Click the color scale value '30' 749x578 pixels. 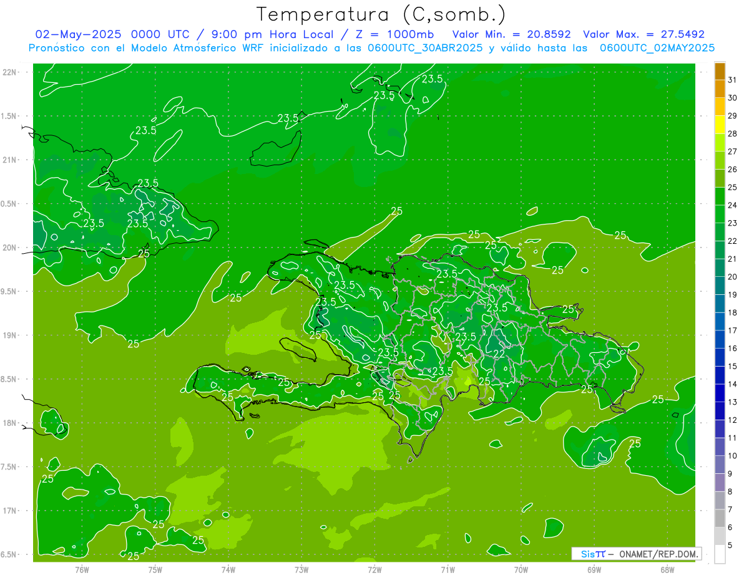coord(732,98)
